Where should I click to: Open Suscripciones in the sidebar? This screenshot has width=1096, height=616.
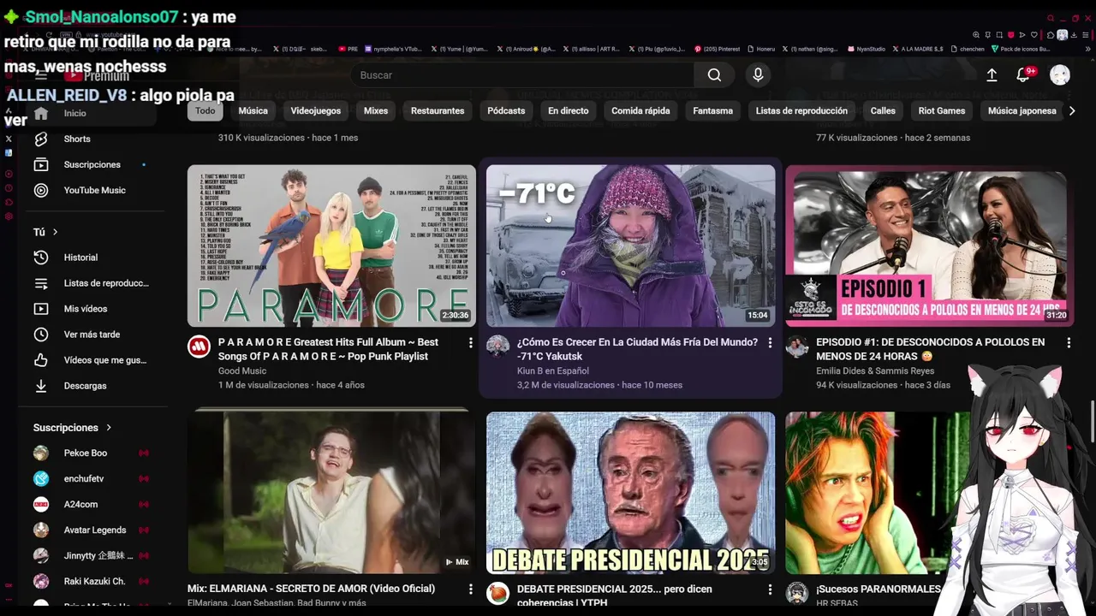point(92,164)
